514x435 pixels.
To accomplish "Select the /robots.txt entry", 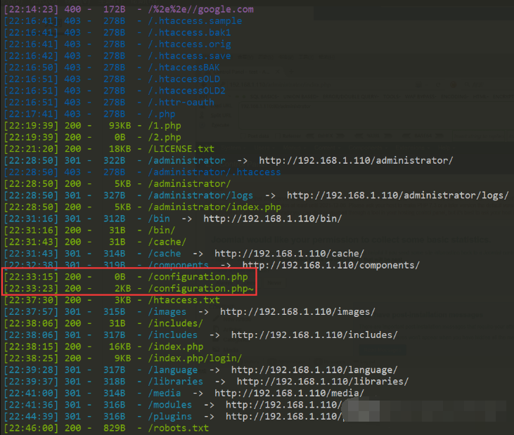I will click(x=178, y=428).
